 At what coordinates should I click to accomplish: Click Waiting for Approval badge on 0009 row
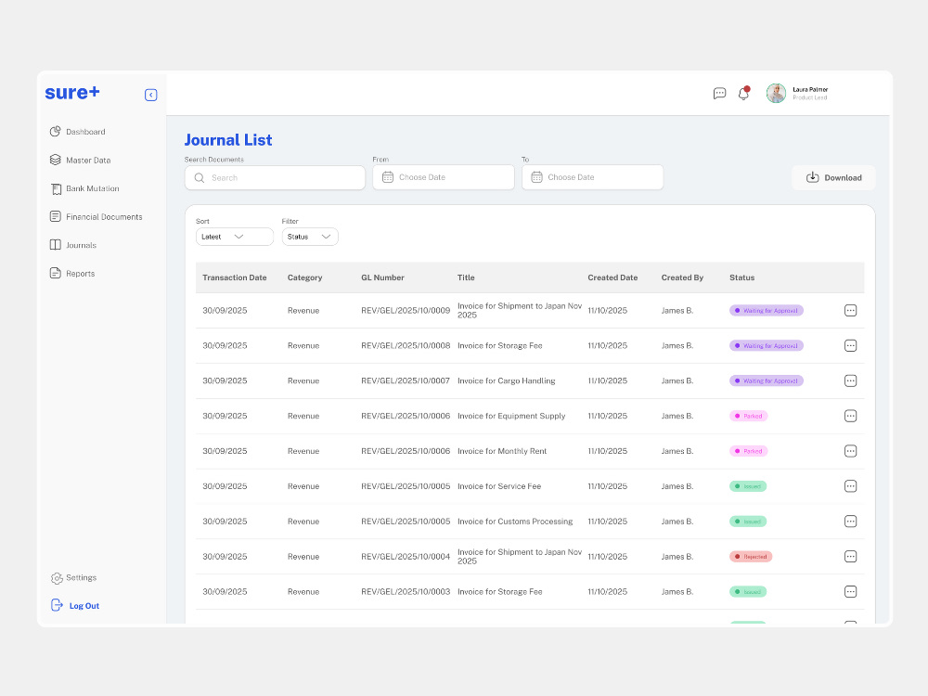point(766,310)
